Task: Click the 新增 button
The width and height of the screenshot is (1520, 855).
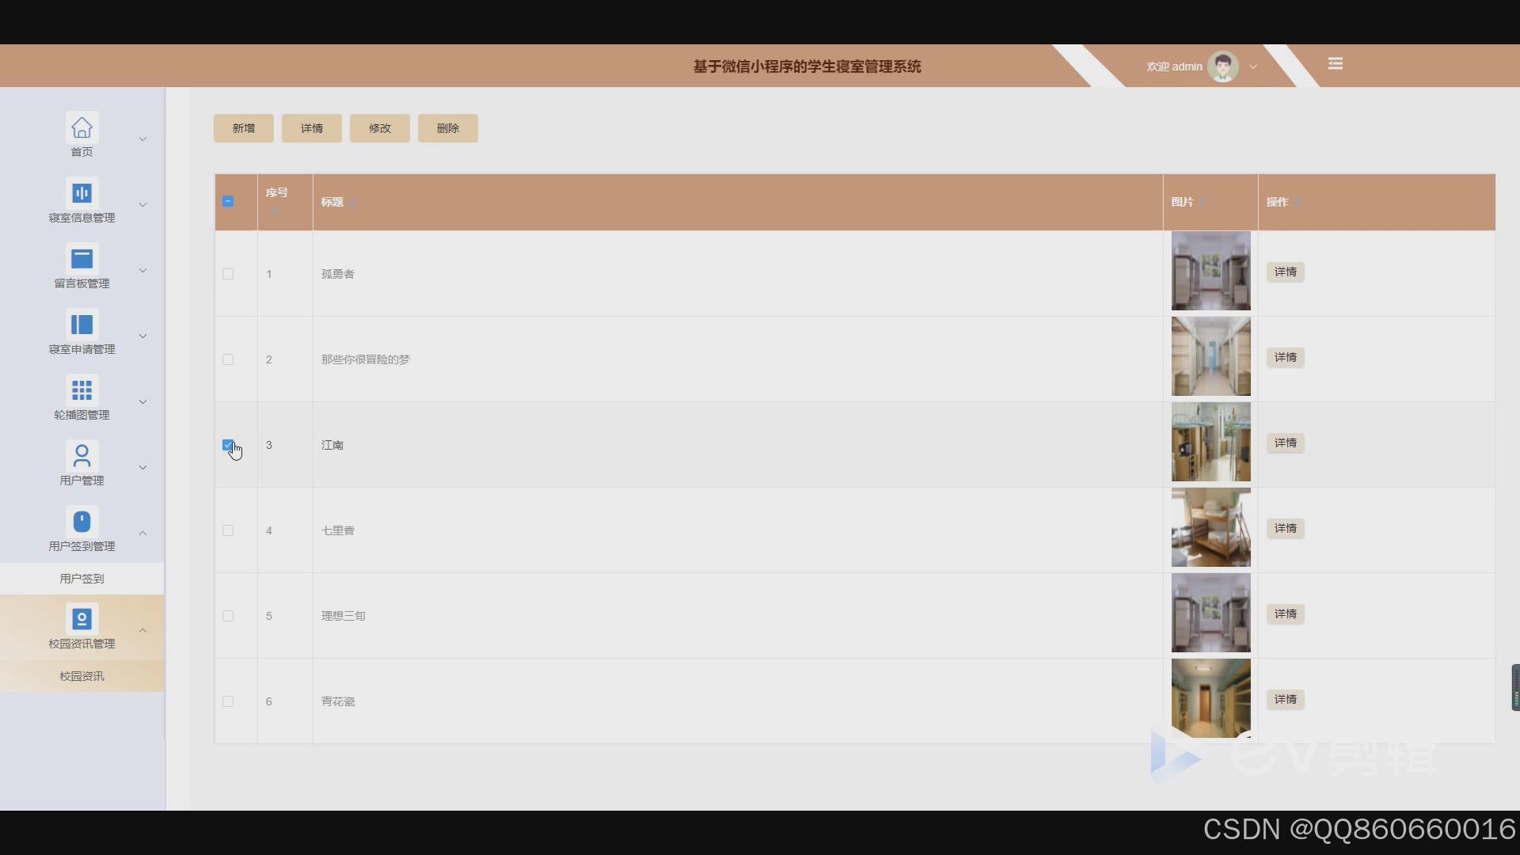Action: tap(243, 128)
